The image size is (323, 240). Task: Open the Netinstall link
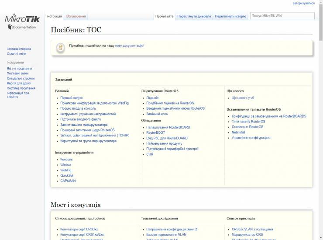point(238,132)
